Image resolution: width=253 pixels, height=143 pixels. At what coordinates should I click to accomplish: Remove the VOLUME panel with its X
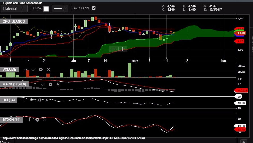(x=48, y=70)
